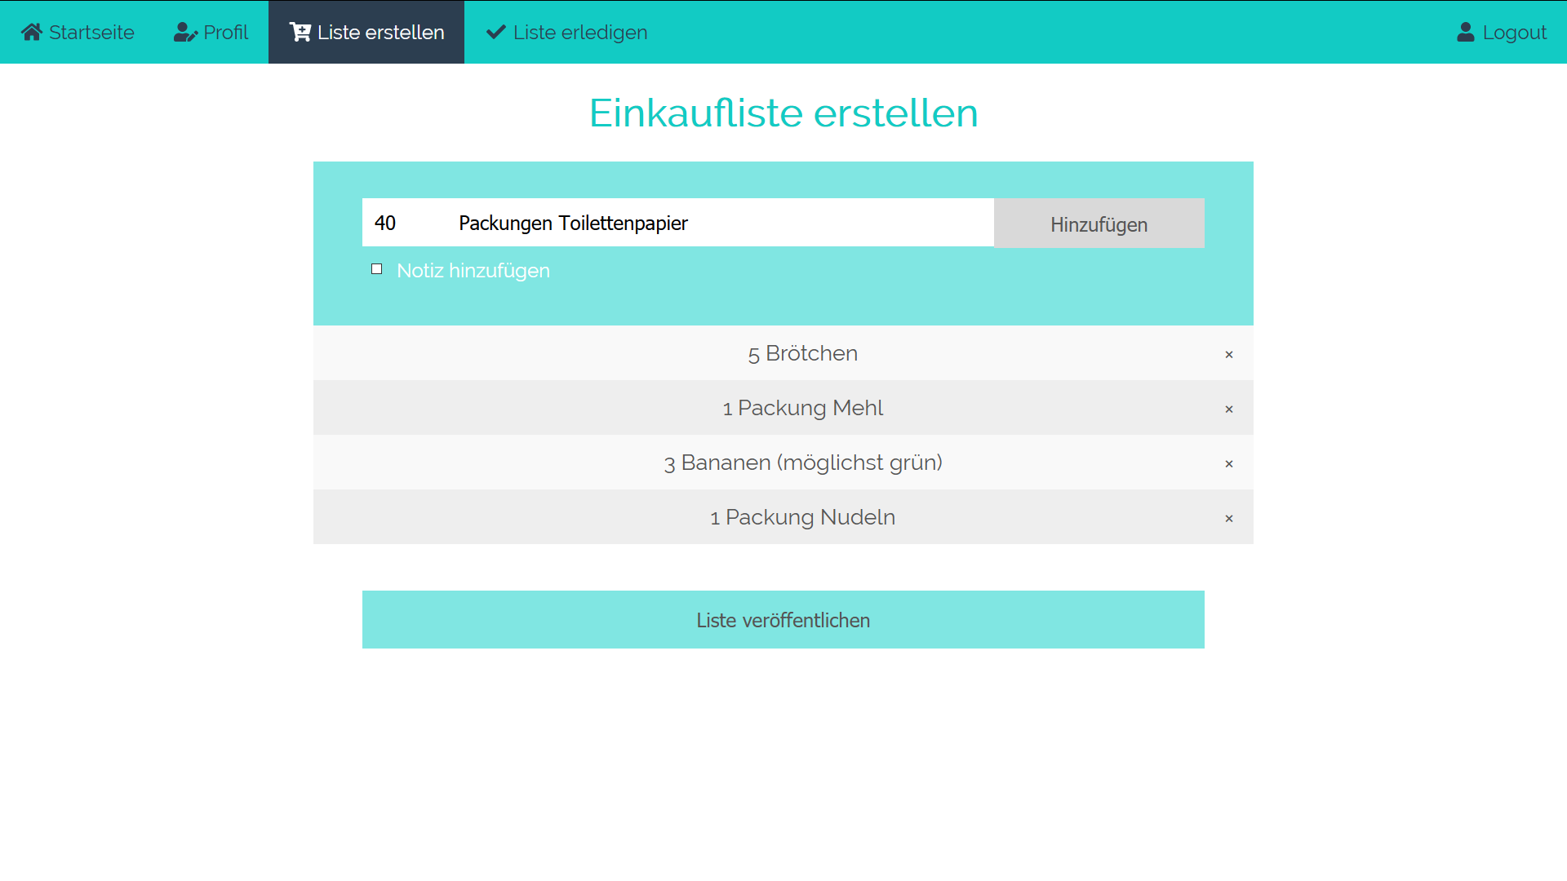The image size is (1567, 881).
Task: Delete the Packung Nudeln entry
Action: click(x=1228, y=518)
